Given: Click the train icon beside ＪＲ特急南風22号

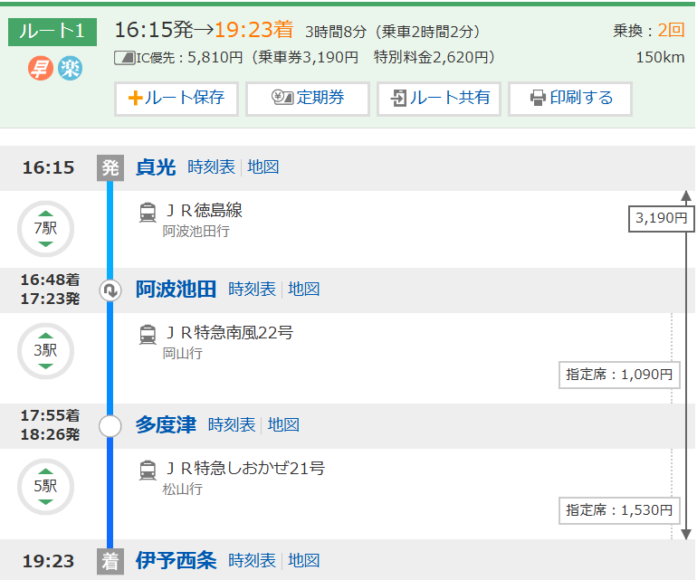Looking at the screenshot, I should (x=148, y=334).
